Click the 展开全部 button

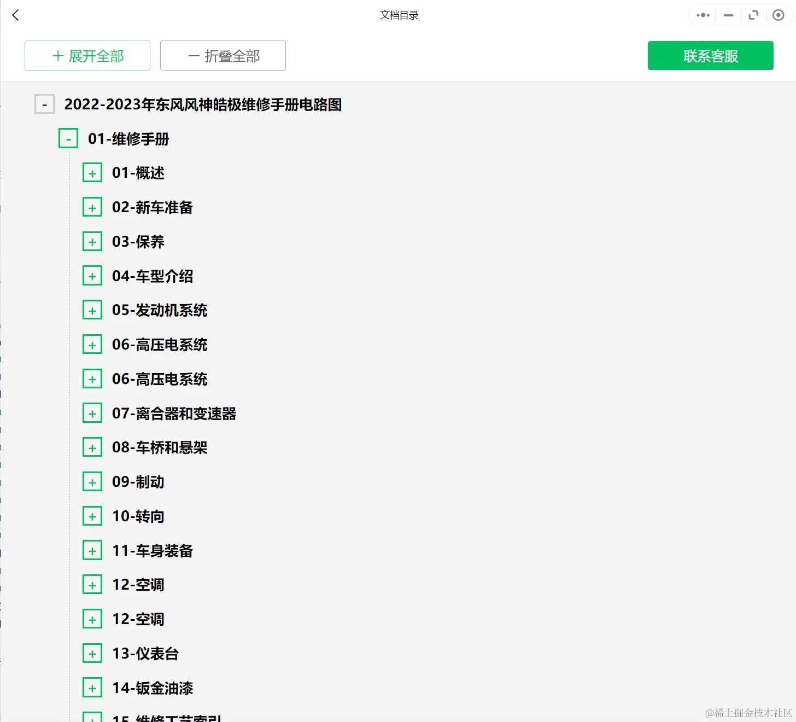87,55
